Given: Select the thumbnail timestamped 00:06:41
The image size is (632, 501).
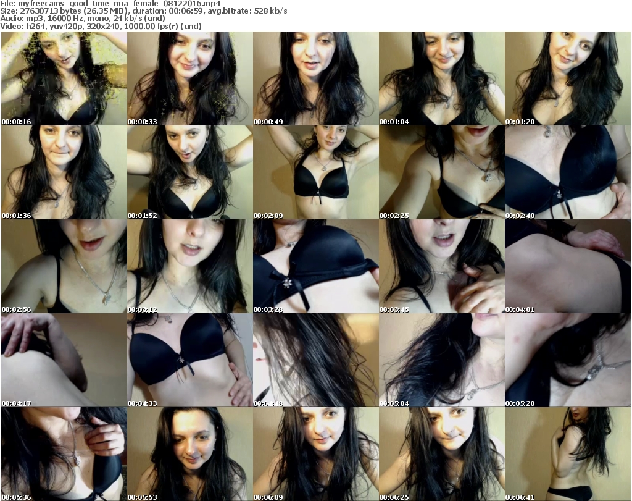Looking at the screenshot, I should [x=568, y=454].
